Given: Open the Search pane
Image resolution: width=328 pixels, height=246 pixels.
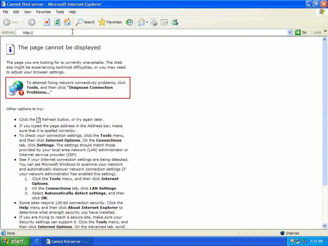Looking at the screenshot, I should 85,22.
